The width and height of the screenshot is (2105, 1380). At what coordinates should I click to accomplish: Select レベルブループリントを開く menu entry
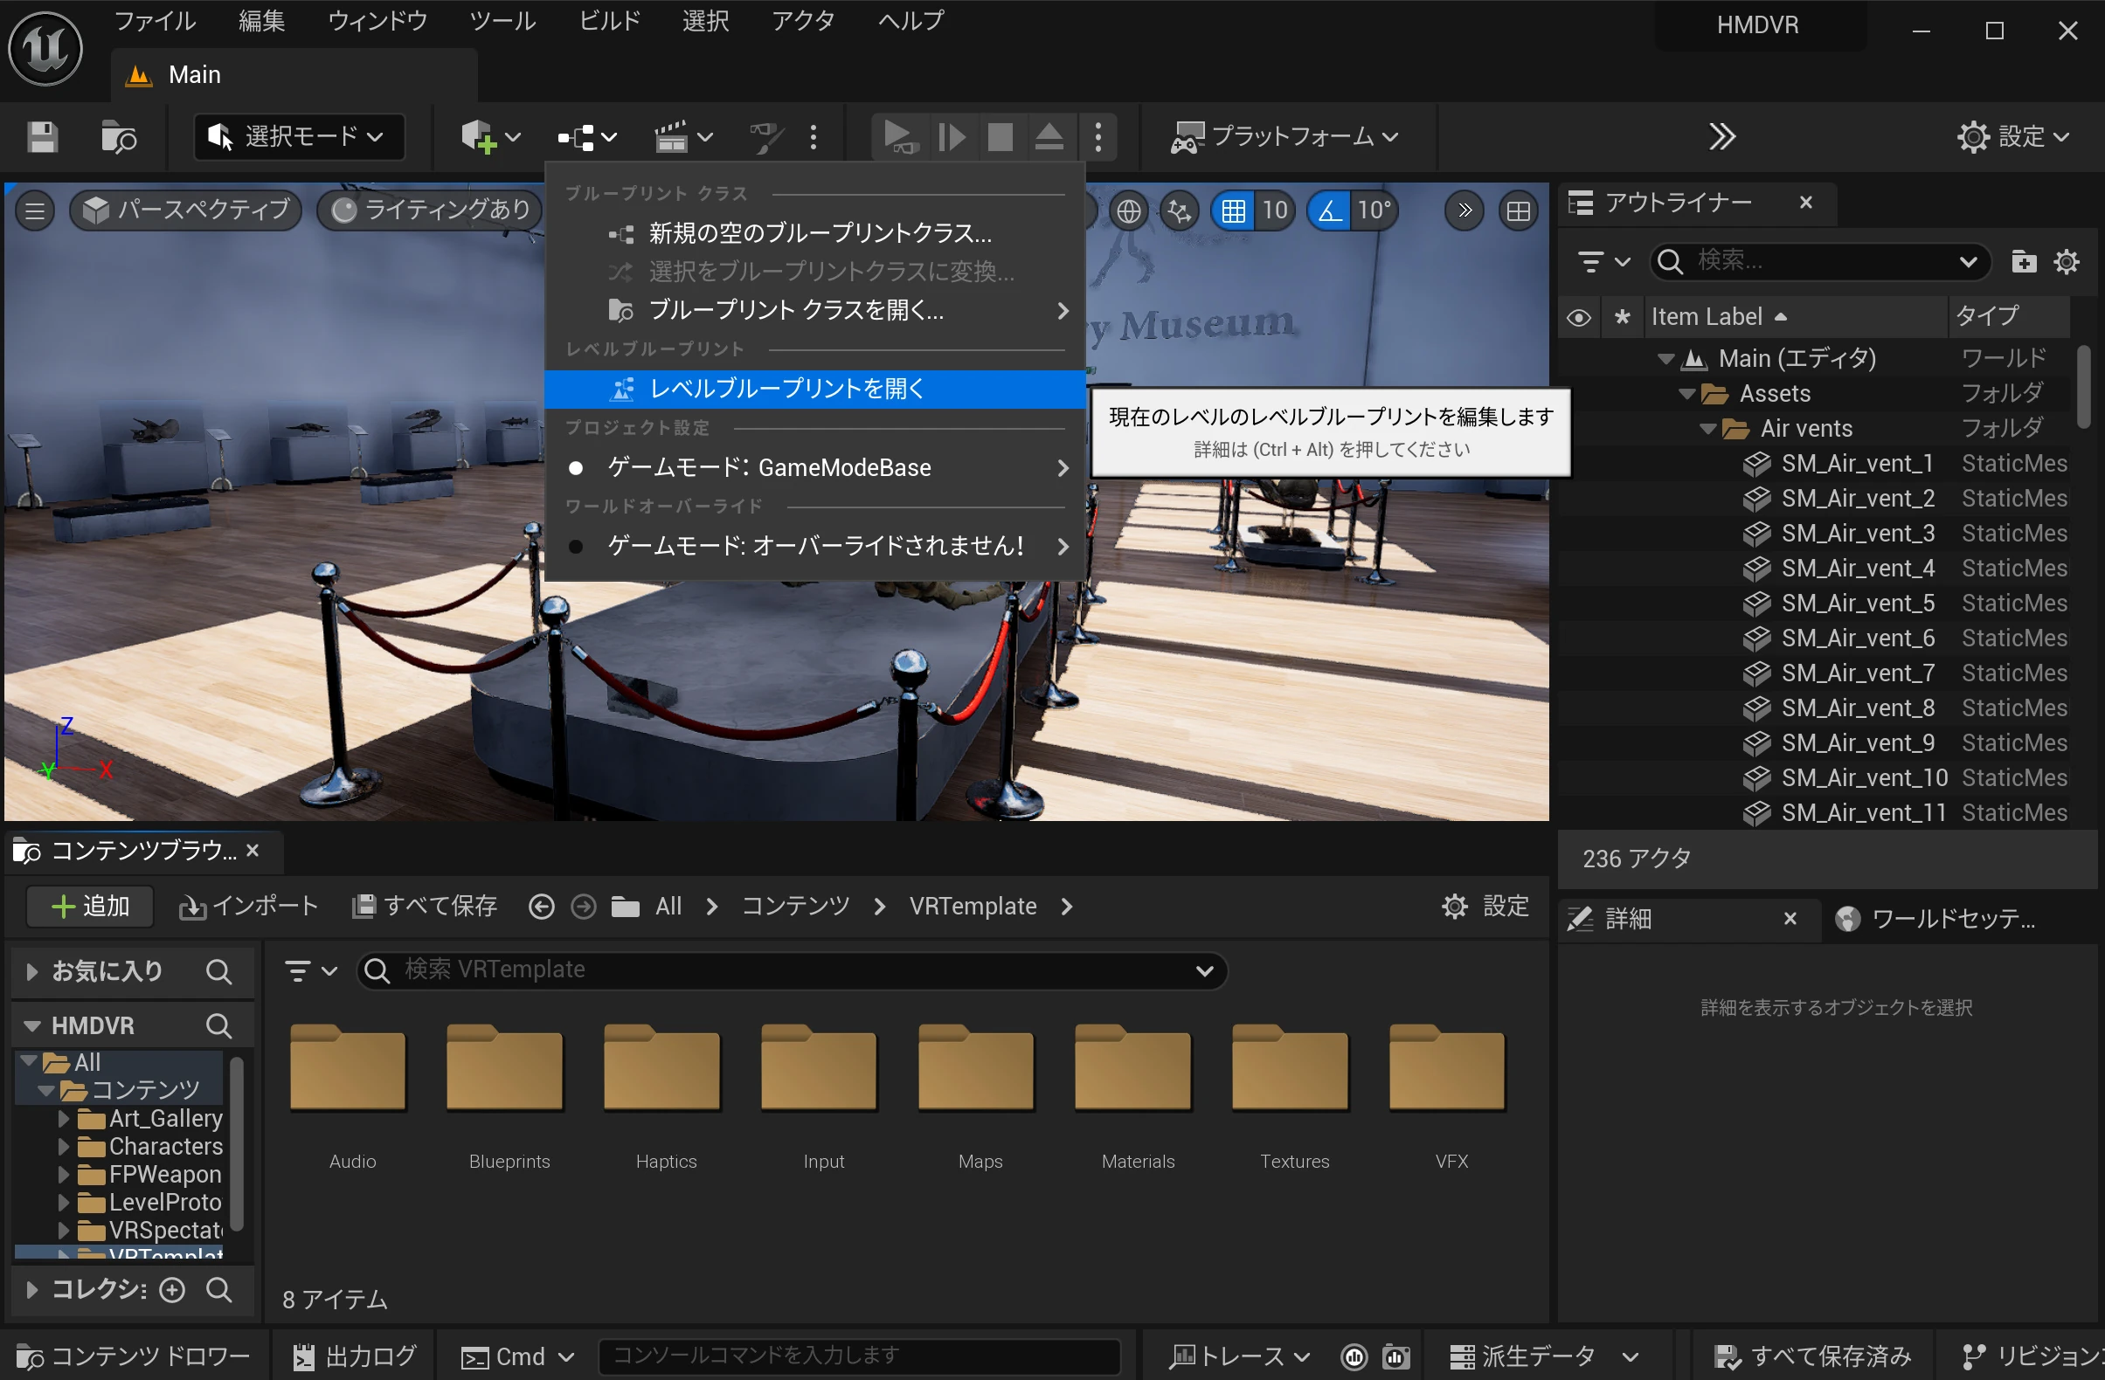pyautogui.click(x=786, y=389)
